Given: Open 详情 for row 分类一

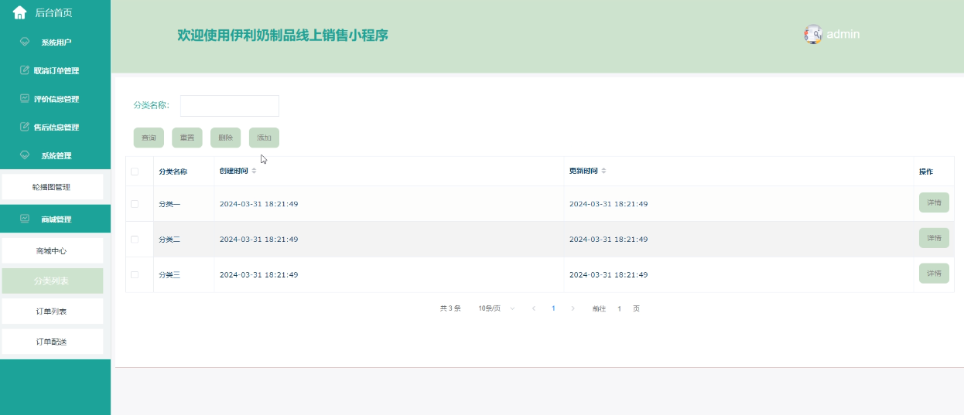Looking at the screenshot, I should pyautogui.click(x=934, y=202).
